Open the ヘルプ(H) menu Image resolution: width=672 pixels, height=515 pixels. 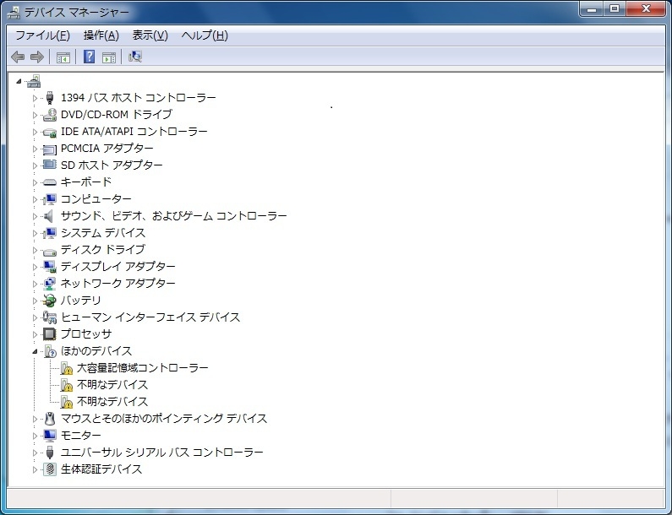tap(205, 35)
